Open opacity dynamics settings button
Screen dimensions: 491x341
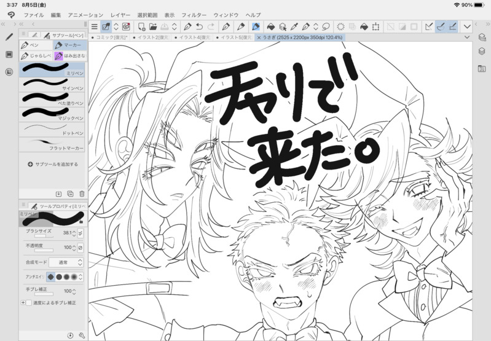pos(81,248)
